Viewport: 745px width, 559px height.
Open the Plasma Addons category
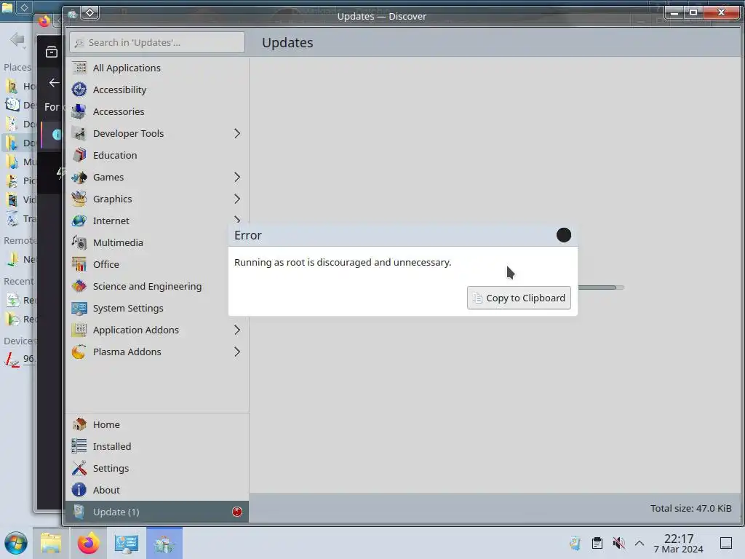157,352
